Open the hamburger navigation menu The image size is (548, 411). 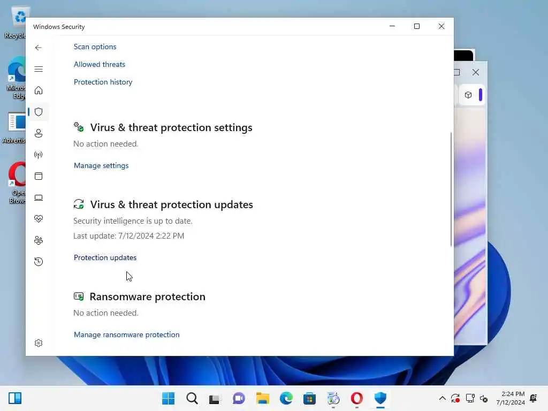click(x=39, y=69)
